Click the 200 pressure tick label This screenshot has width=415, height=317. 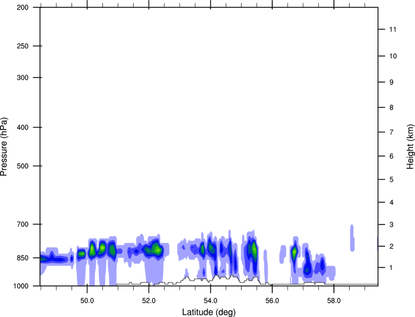tap(22, 7)
